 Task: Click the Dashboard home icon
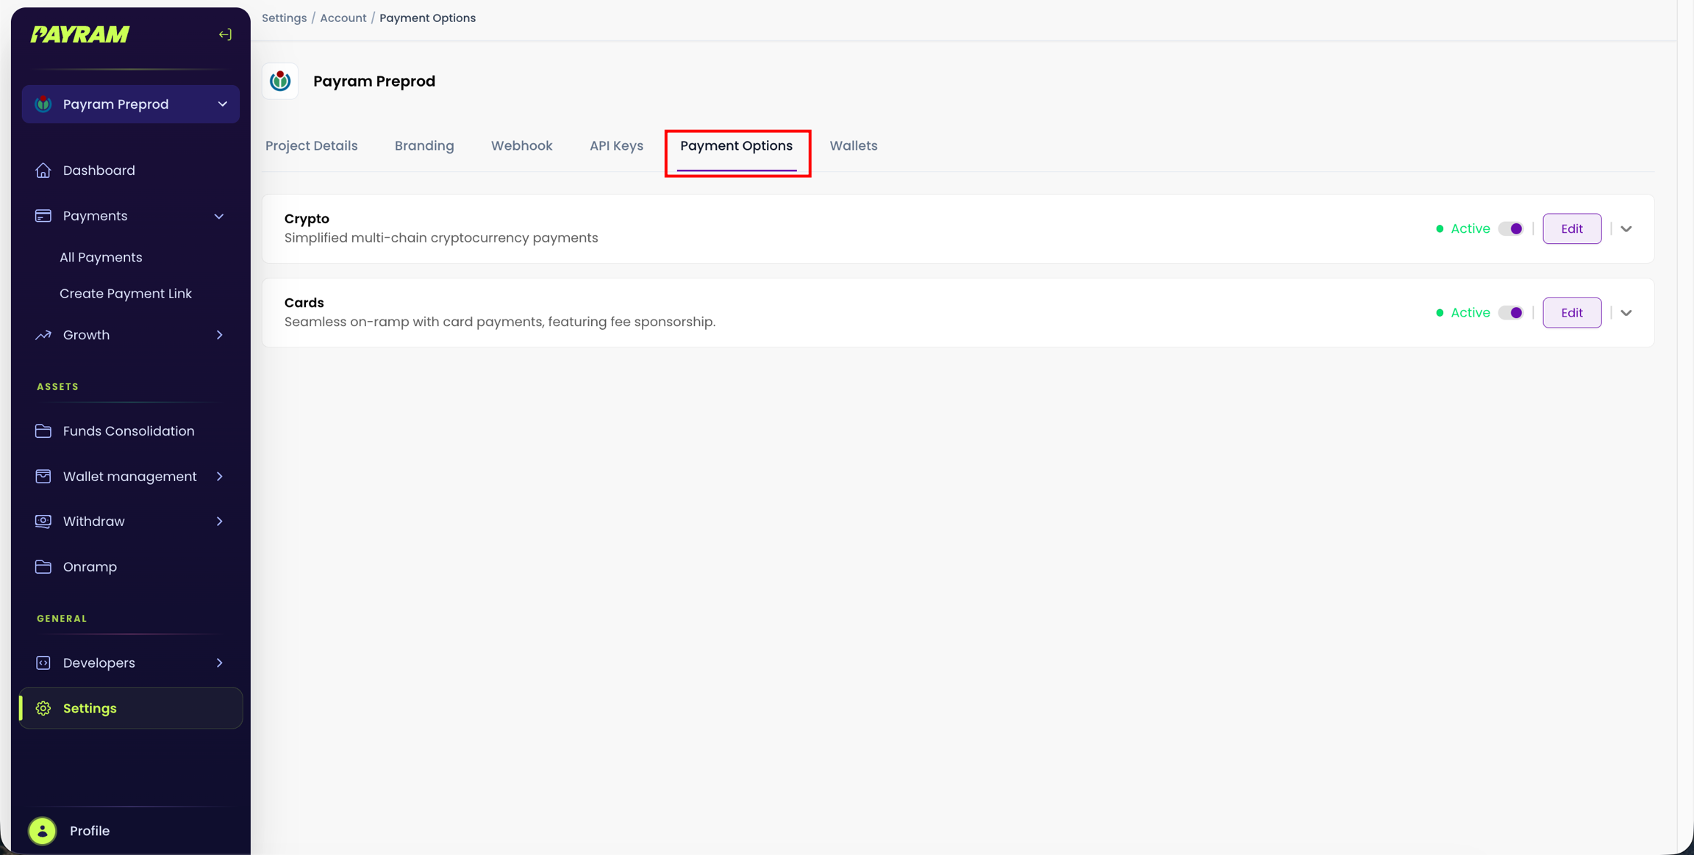click(43, 170)
